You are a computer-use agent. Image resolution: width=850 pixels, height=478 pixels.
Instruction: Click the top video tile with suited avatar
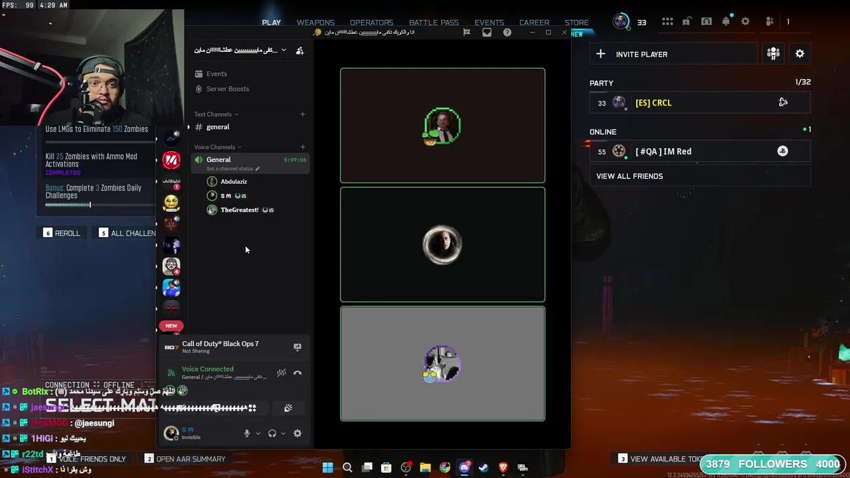coord(442,125)
